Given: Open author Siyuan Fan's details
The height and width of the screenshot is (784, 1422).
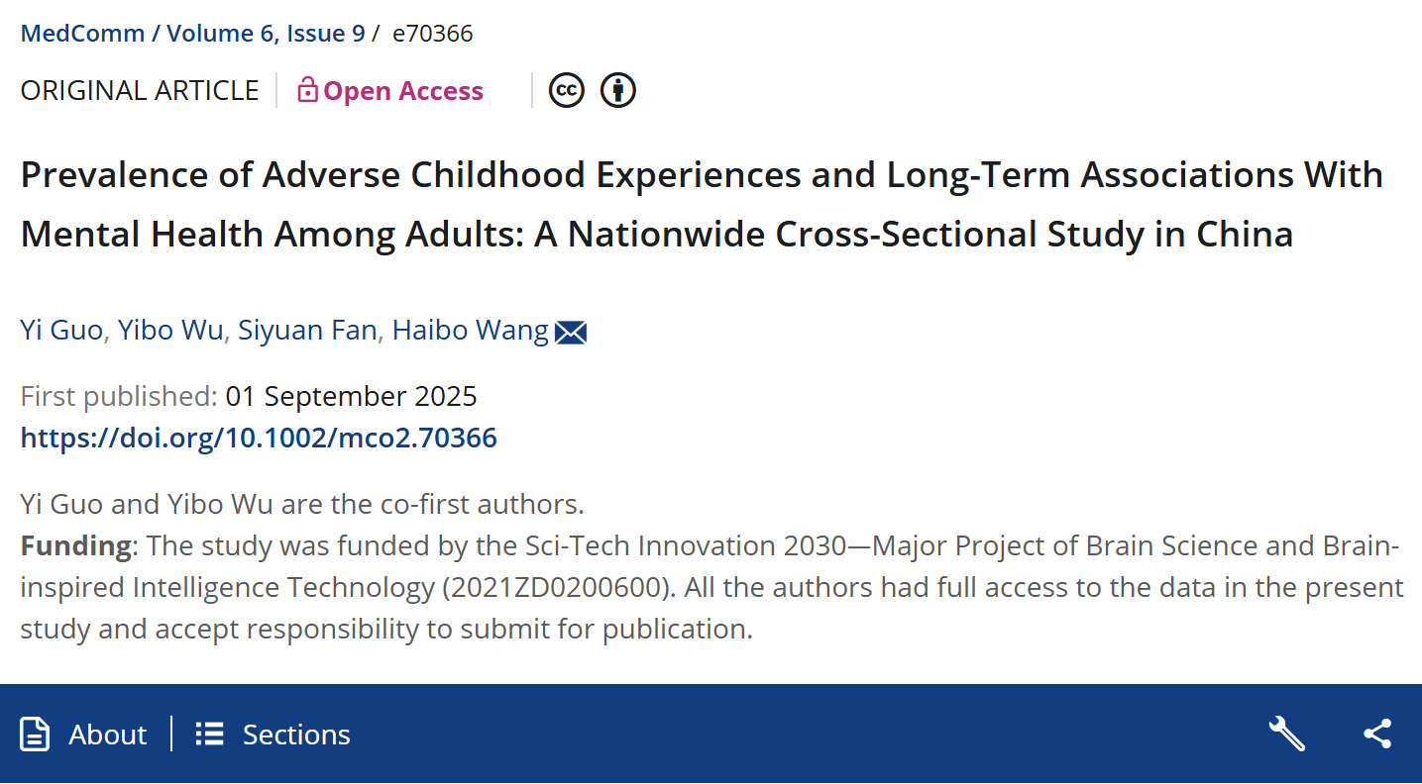Looking at the screenshot, I should 307,331.
